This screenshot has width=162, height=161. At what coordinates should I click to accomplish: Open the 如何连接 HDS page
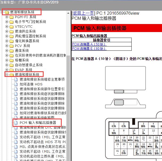click(31, 84)
